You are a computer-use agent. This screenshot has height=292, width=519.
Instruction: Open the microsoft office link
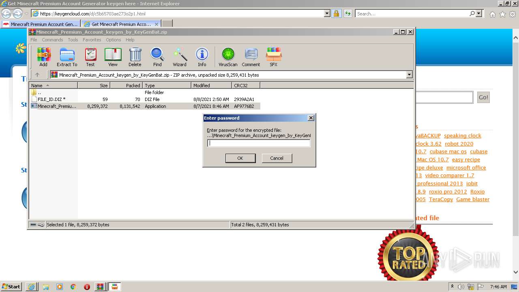click(466, 167)
